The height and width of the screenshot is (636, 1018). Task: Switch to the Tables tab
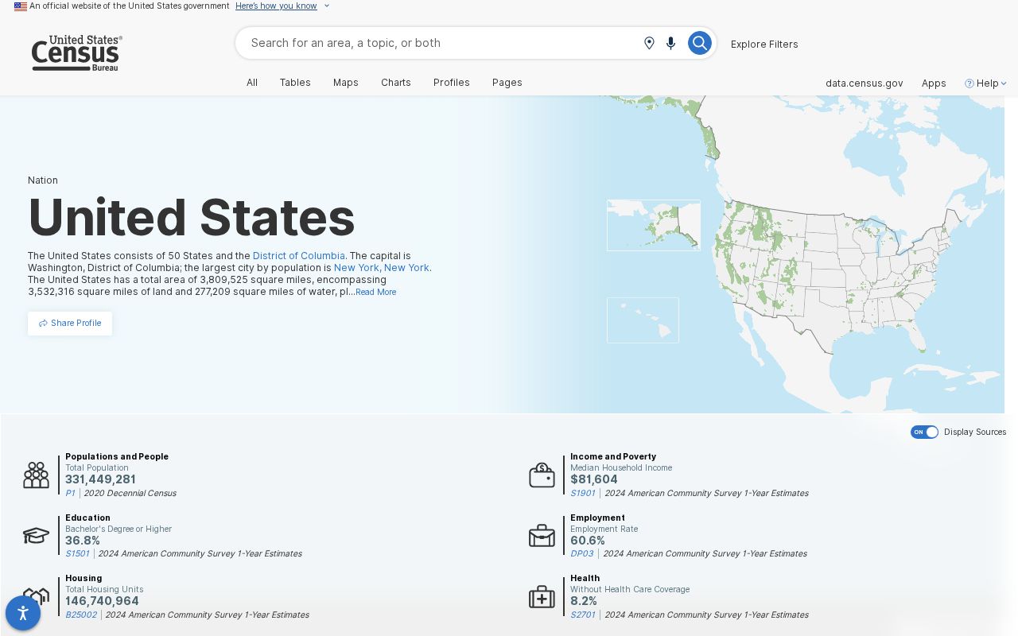tap(295, 83)
